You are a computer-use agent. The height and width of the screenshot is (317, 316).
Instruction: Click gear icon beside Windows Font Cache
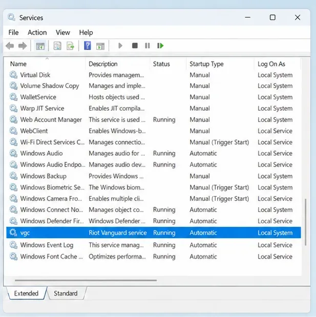[13, 257]
